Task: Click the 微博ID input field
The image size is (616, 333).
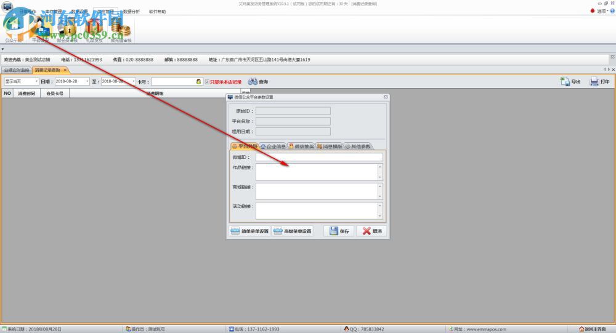Action: pos(319,157)
